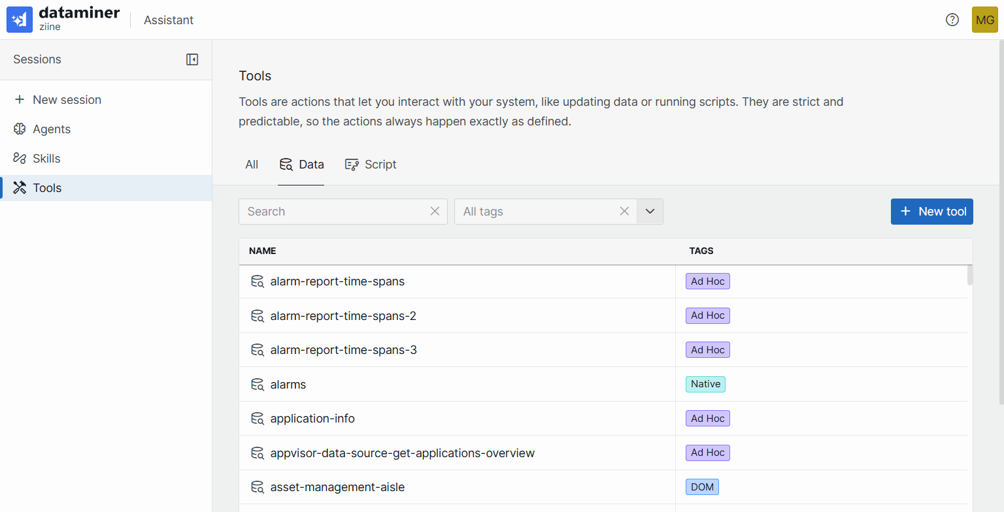
Task: Open the appvisor-data-source-get-applications-overview tool
Action: pyautogui.click(x=403, y=453)
